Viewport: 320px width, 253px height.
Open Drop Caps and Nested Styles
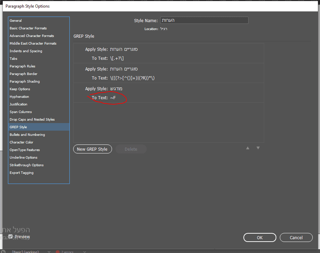click(39, 119)
